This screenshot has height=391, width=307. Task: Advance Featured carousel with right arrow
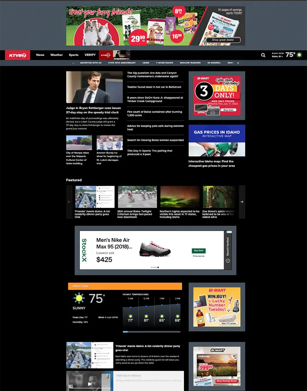point(242,202)
